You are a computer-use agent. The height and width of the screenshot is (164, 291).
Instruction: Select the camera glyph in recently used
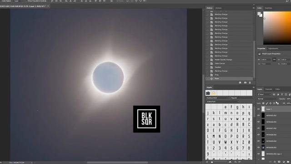208,93
